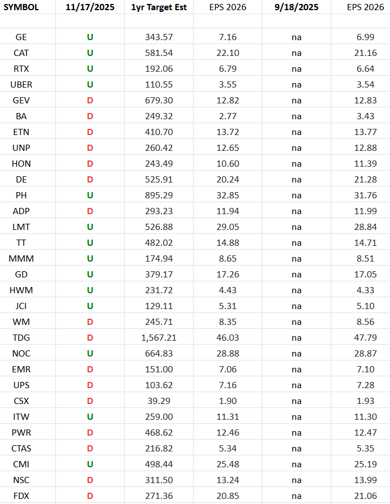The height and width of the screenshot is (504, 390).
Task: Select the NOC ticker cell
Action: (21, 353)
